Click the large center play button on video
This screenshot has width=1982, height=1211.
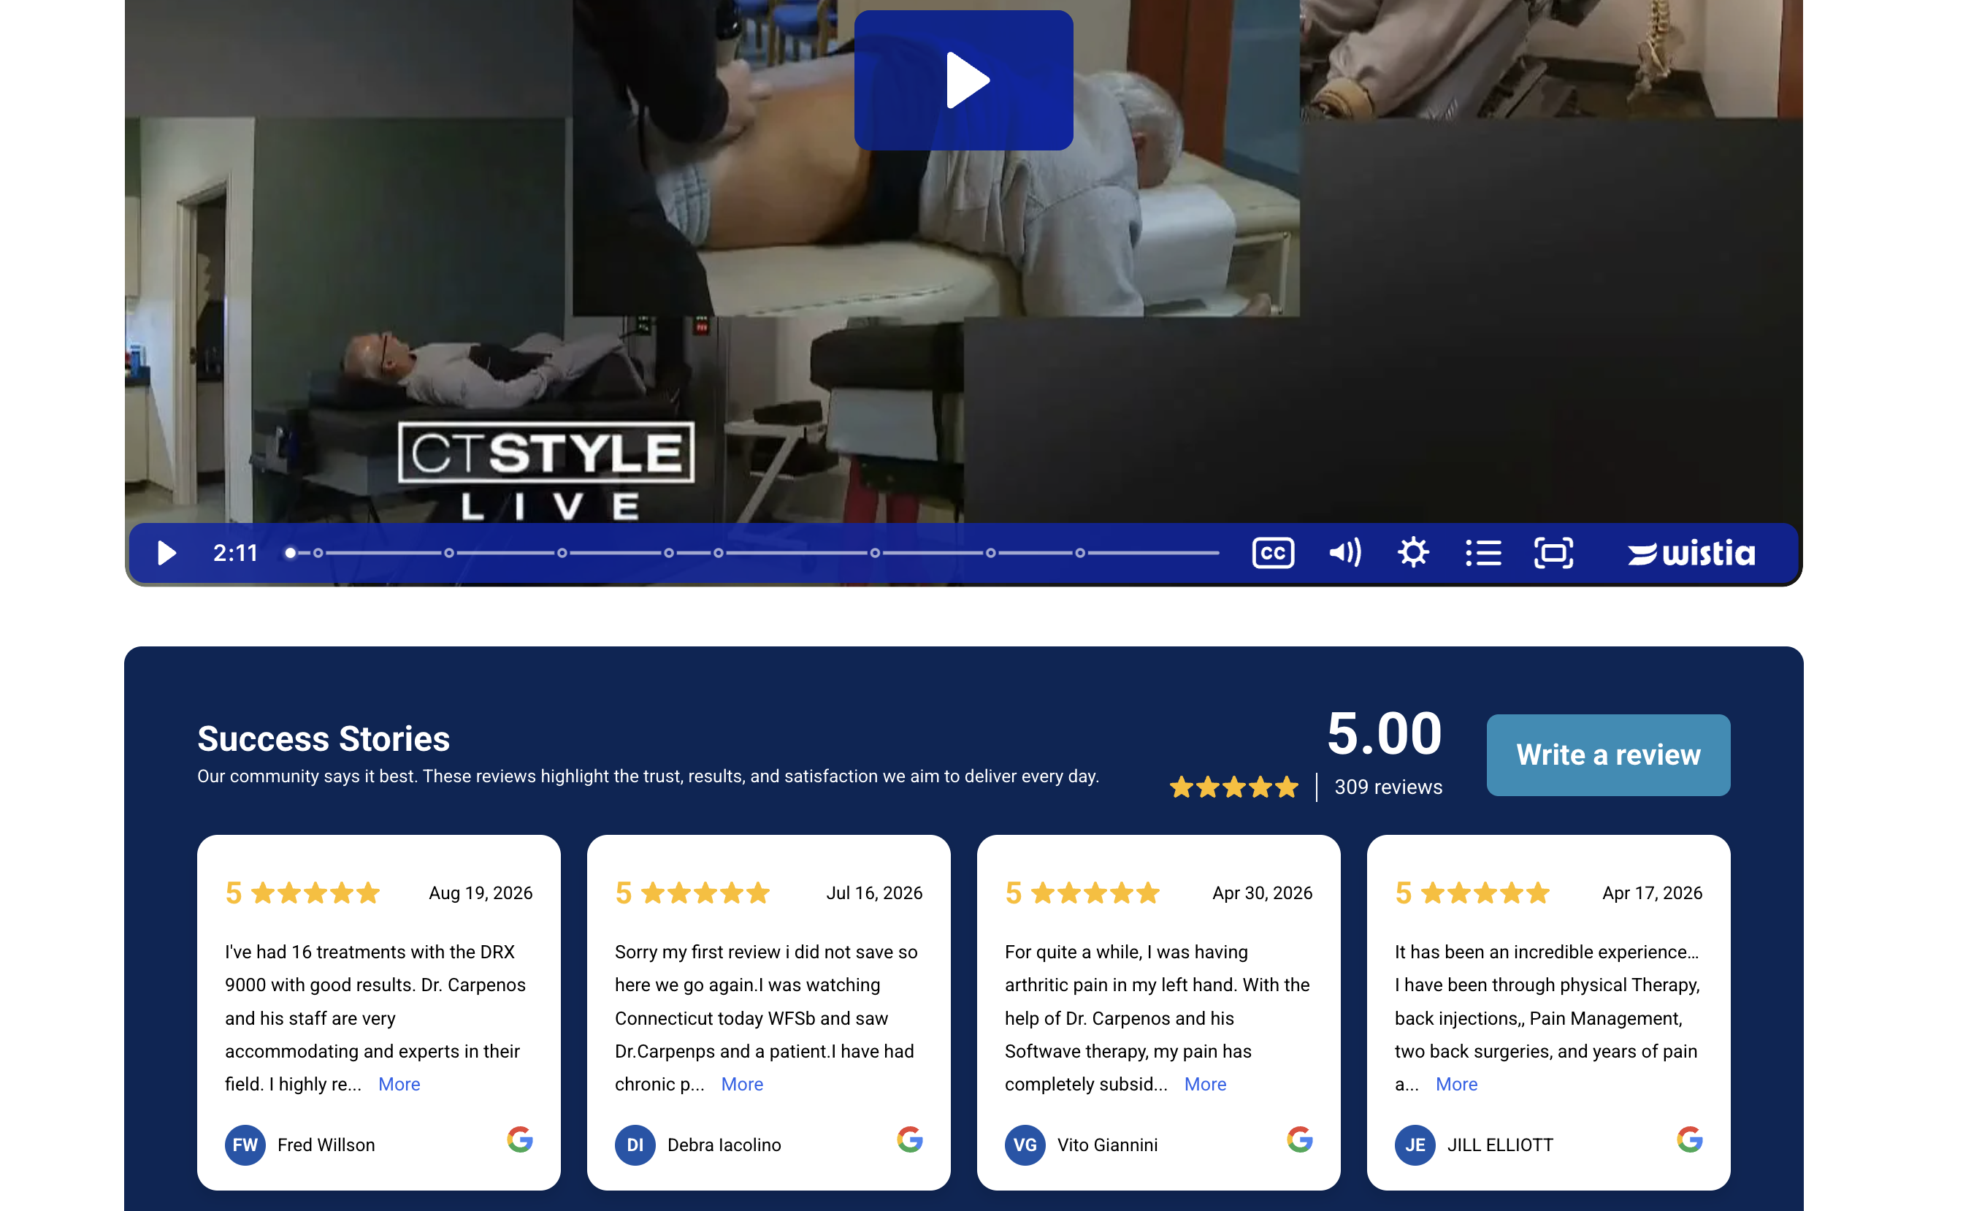pos(963,80)
